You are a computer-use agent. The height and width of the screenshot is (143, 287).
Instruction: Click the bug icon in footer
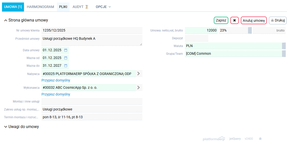(x=260, y=139)
